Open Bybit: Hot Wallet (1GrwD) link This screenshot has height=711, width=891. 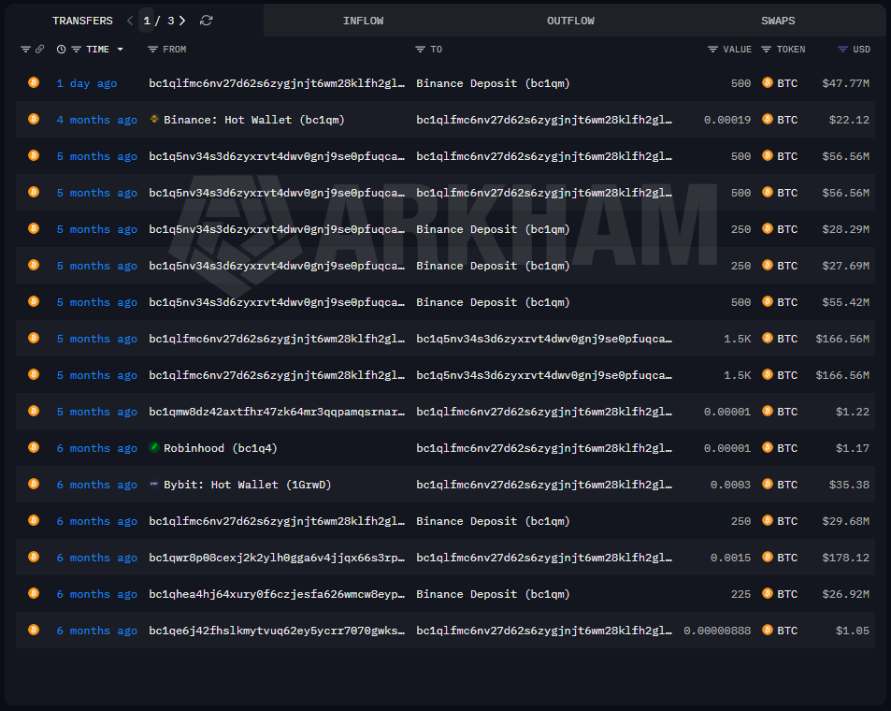[x=247, y=485]
